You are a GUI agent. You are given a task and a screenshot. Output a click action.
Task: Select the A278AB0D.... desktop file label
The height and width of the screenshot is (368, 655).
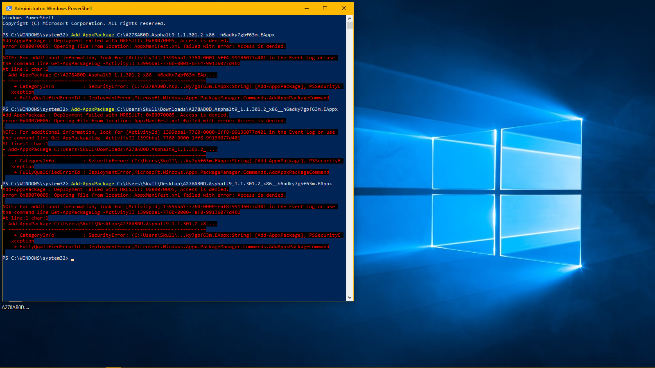(x=16, y=307)
